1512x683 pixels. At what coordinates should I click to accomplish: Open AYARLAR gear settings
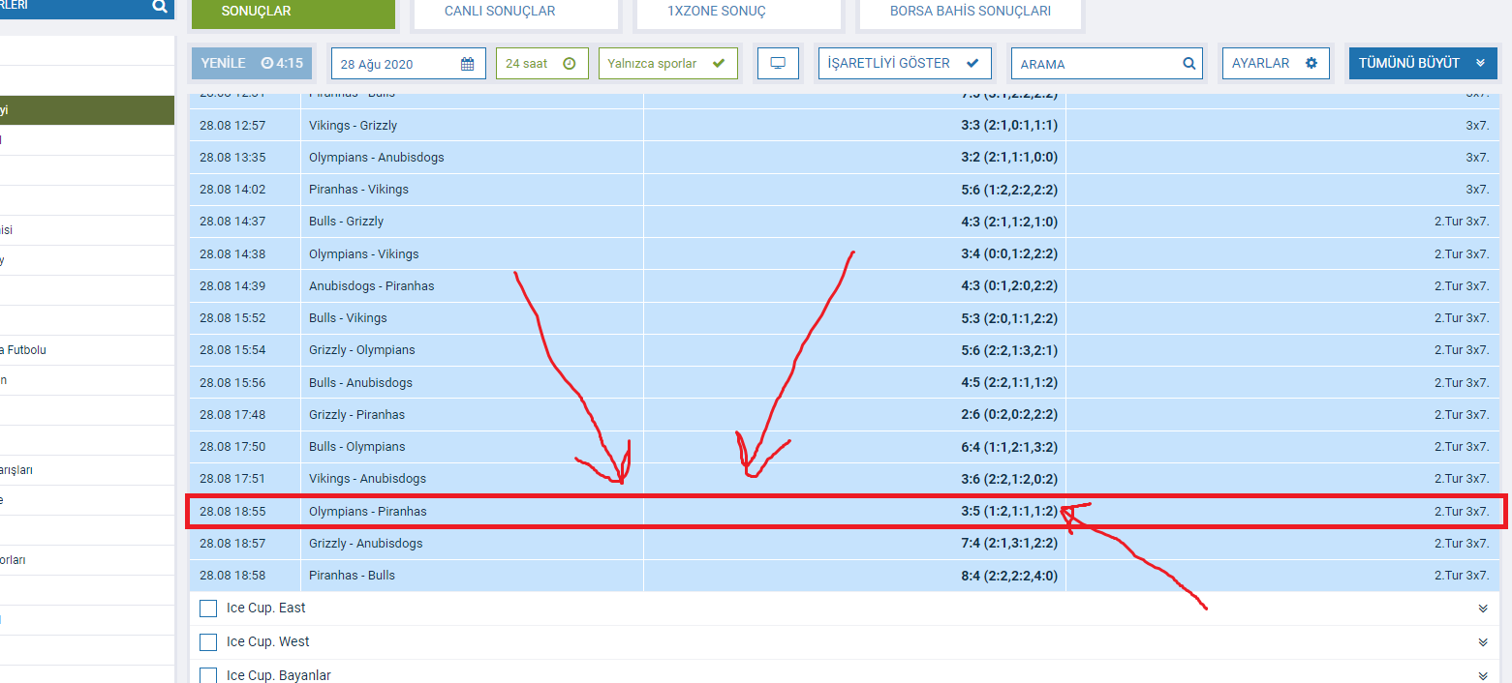1311,63
